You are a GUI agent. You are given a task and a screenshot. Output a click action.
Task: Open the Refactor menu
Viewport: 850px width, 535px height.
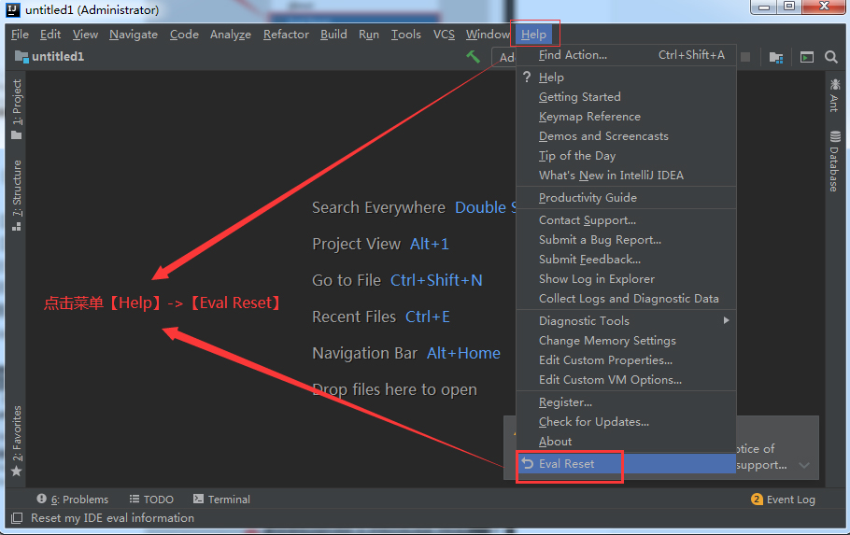point(286,35)
